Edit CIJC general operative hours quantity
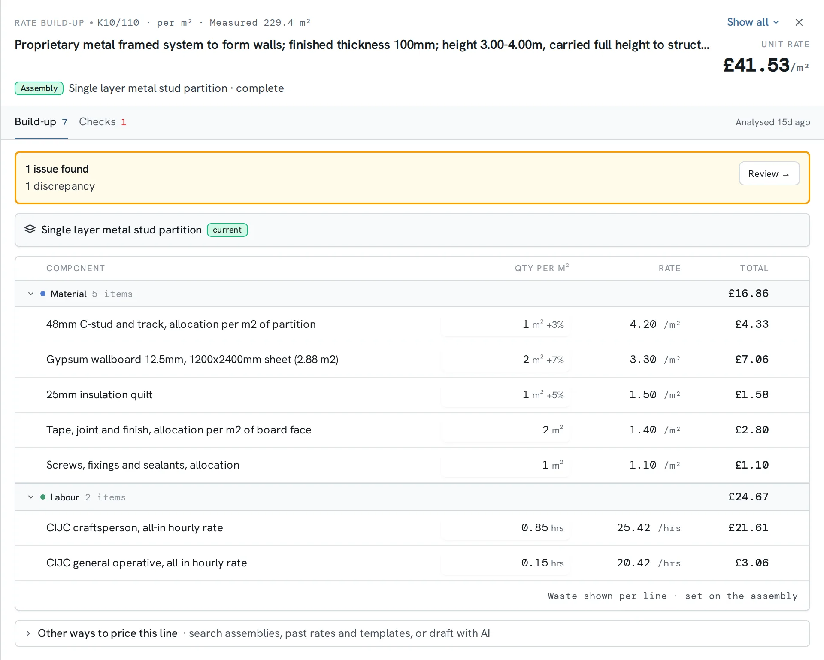Viewport: 824px width, 660px height. [505, 563]
